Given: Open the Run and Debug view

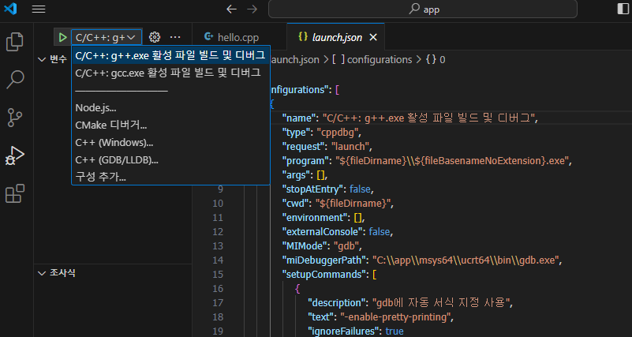Looking at the screenshot, I should (15, 155).
